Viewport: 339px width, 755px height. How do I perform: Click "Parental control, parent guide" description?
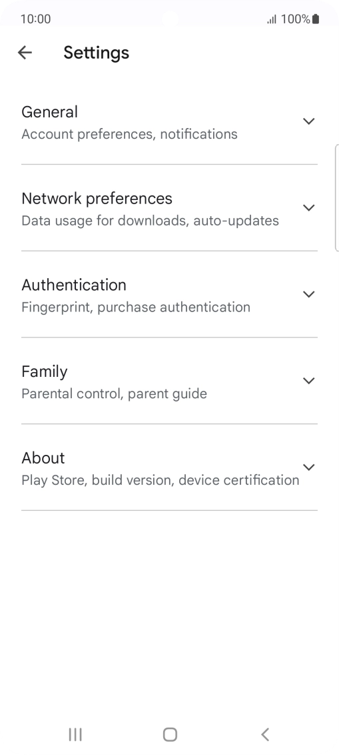click(114, 394)
